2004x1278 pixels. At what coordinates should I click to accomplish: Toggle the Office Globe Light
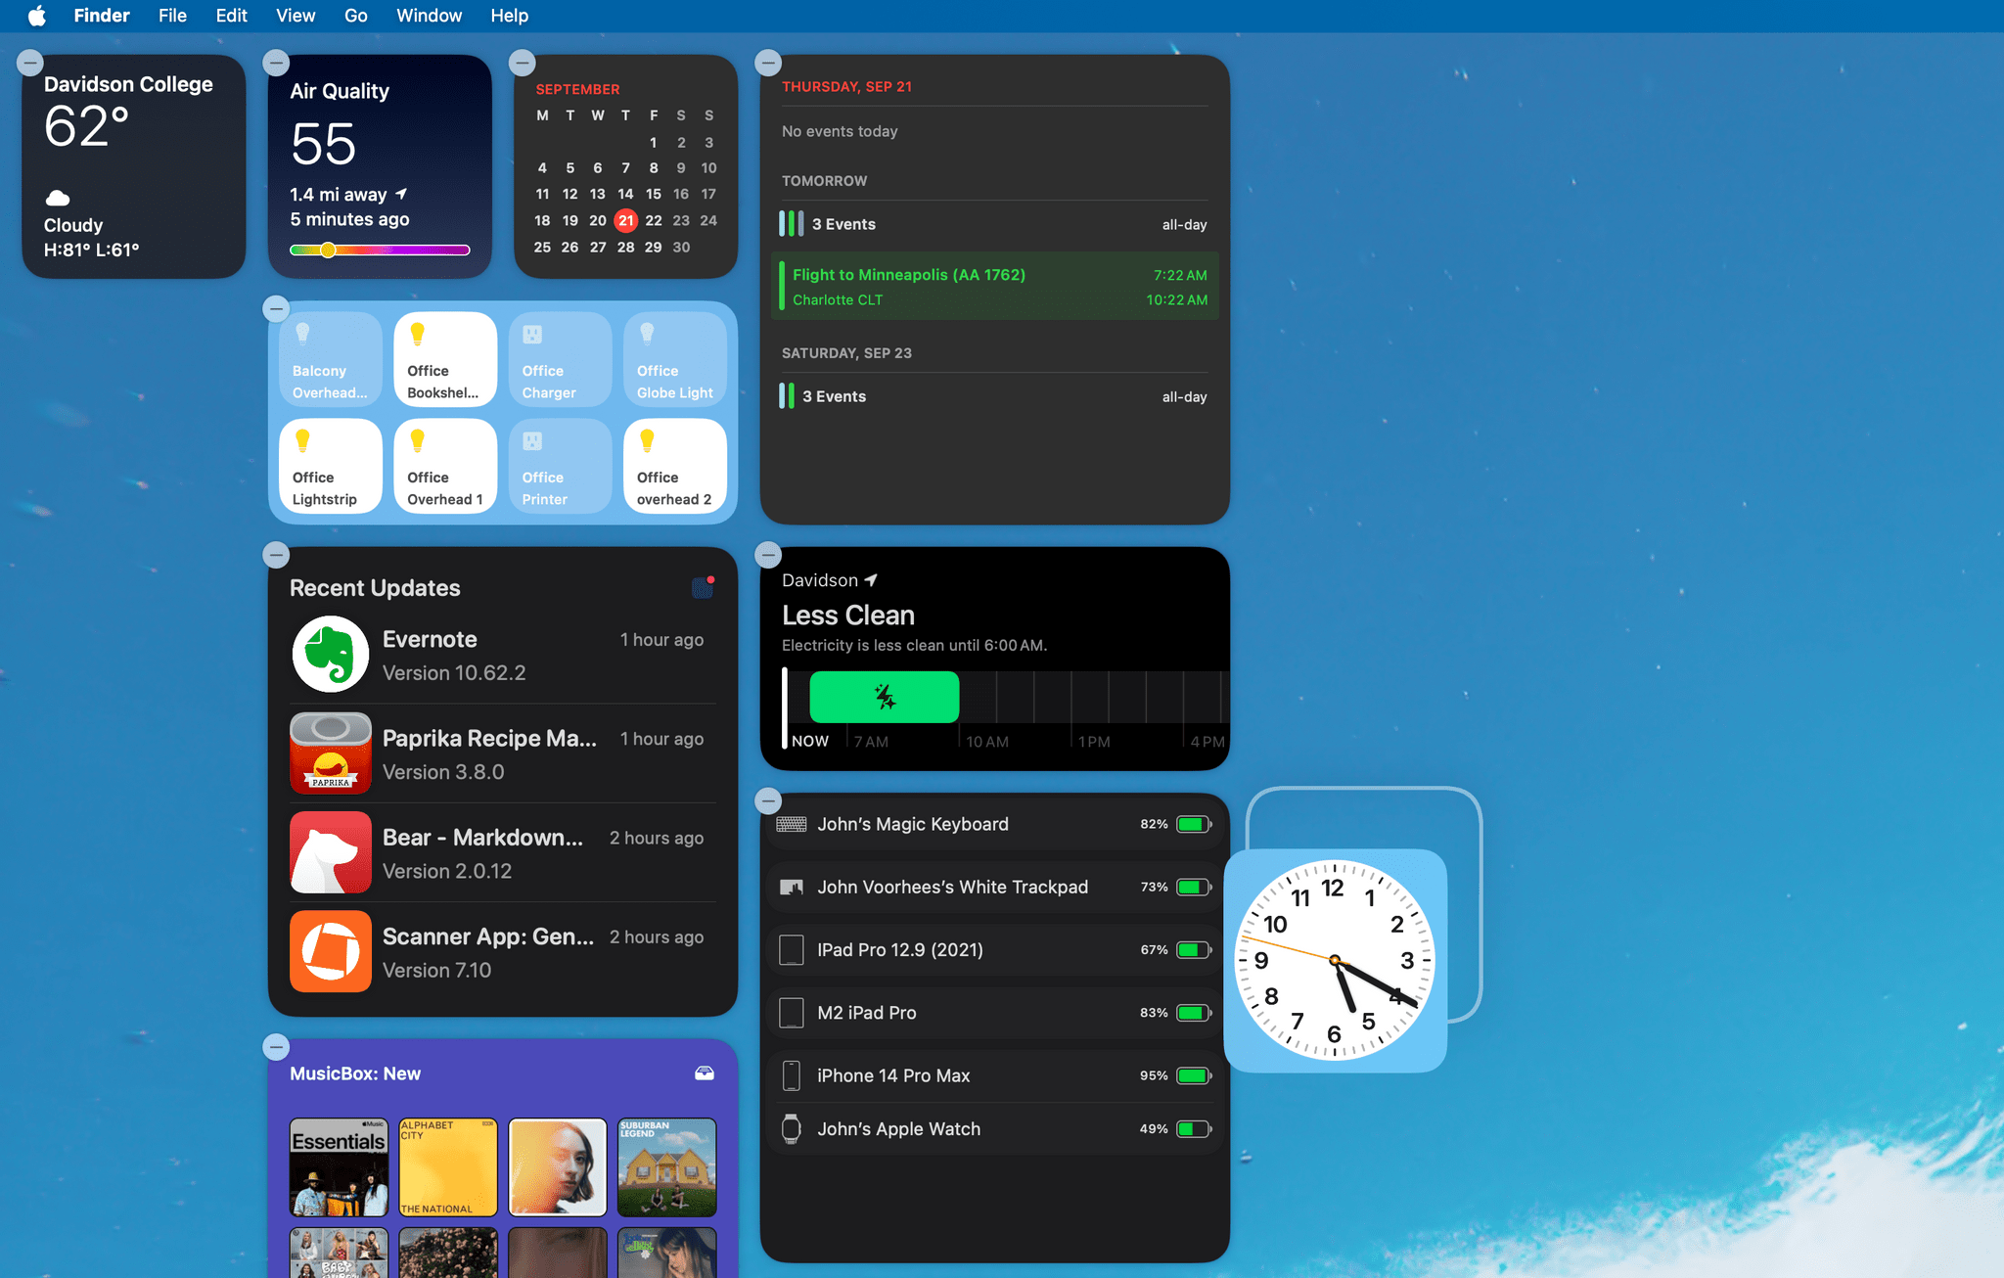pos(675,359)
